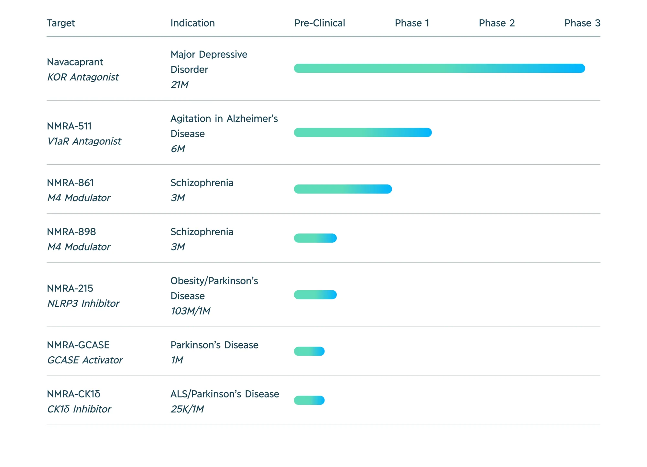
Task: Select the NMRA-511 target name
Action: pyautogui.click(x=69, y=126)
